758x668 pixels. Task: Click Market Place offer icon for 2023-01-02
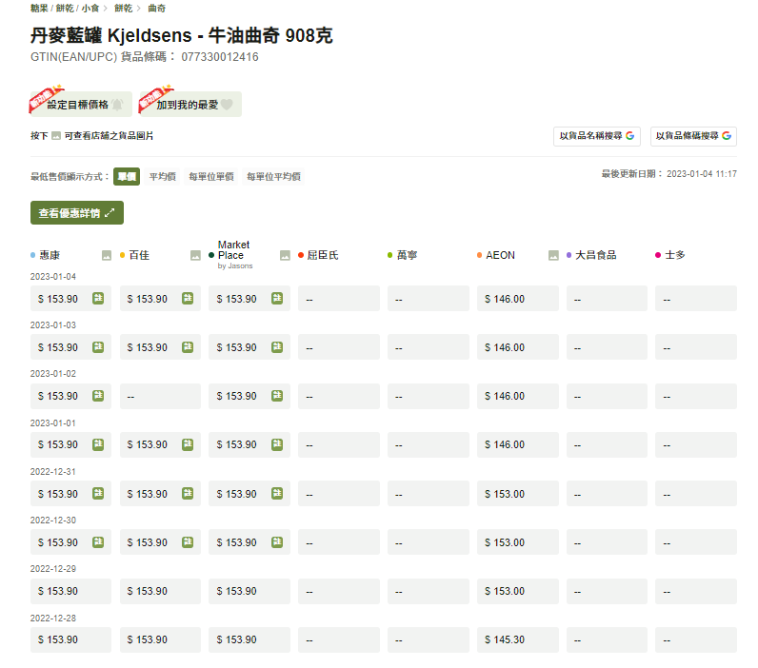(277, 396)
